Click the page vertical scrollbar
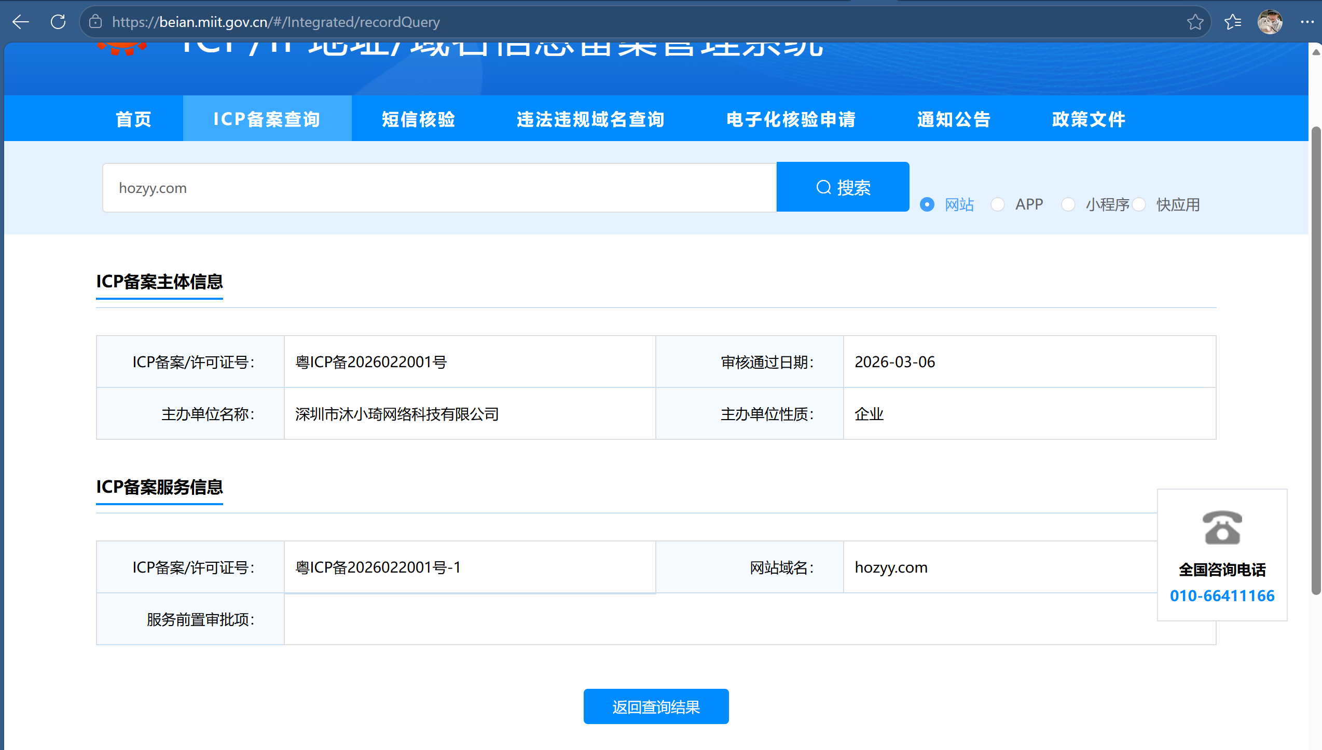Image resolution: width=1322 pixels, height=750 pixels. 1316,360
